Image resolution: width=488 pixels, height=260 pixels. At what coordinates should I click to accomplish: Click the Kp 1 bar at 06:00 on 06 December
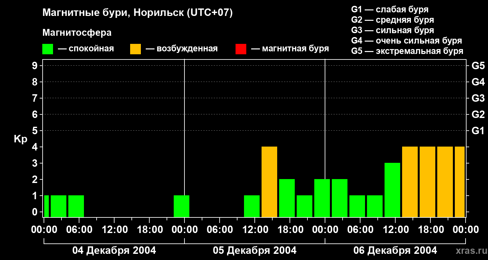[x=357, y=206]
